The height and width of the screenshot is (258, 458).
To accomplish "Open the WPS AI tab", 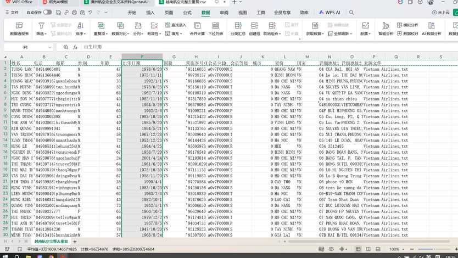I will (330, 13).
